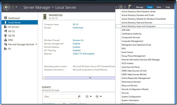Click the DNS role icon

coord(5,40)
